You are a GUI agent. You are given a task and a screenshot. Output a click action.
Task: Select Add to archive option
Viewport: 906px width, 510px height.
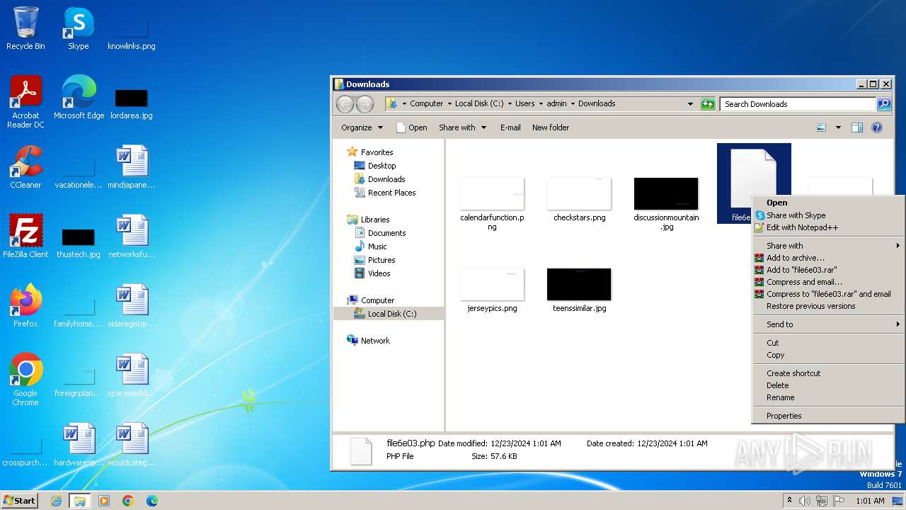(827, 258)
